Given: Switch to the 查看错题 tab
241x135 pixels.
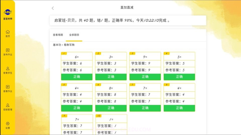Looking at the screenshot, I should (58, 35).
